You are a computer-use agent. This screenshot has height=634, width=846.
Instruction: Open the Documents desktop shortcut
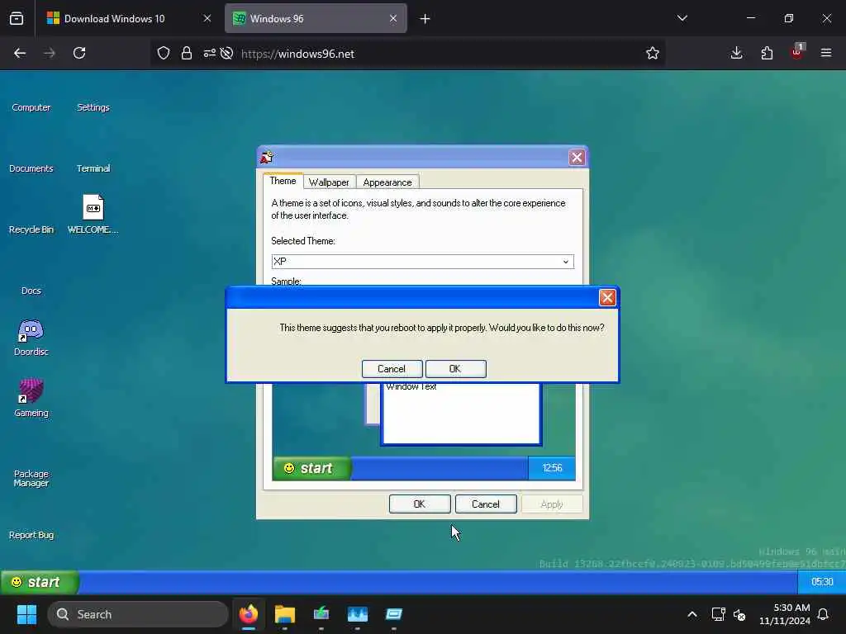[31, 168]
